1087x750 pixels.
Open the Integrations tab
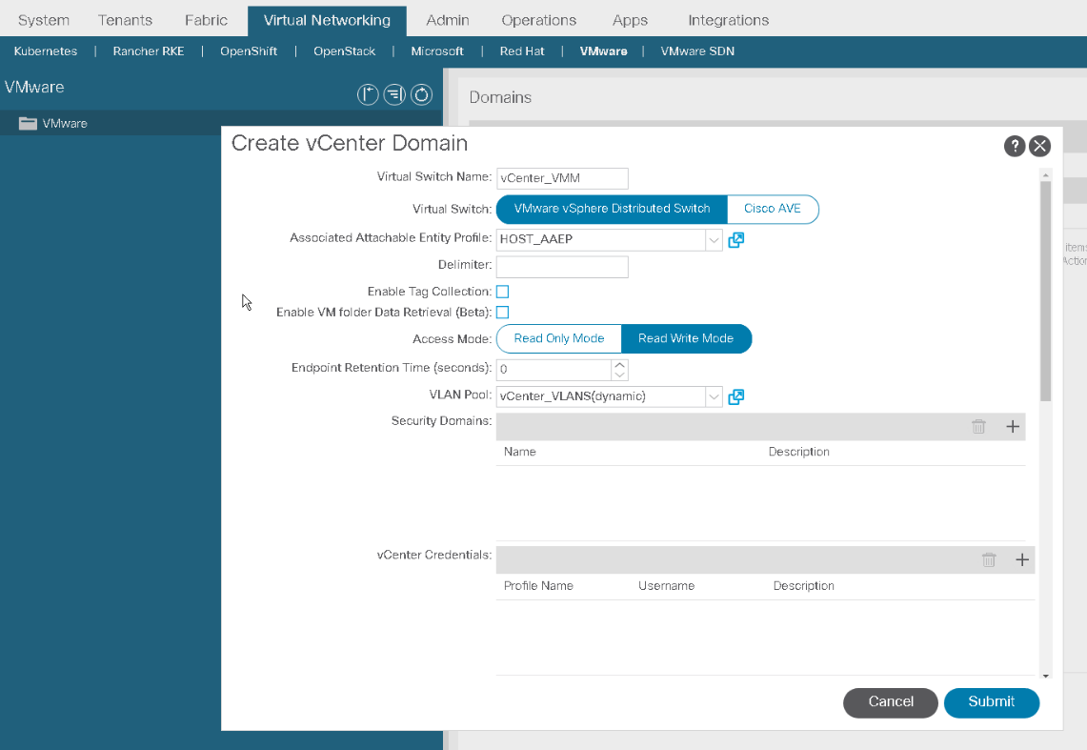[728, 20]
